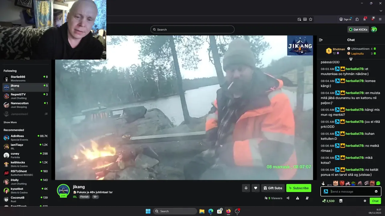The image size is (385, 216).
Task: Open the chat shop icon
Action: pyautogui.click(x=341, y=201)
